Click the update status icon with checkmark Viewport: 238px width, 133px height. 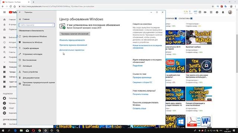[62, 26]
